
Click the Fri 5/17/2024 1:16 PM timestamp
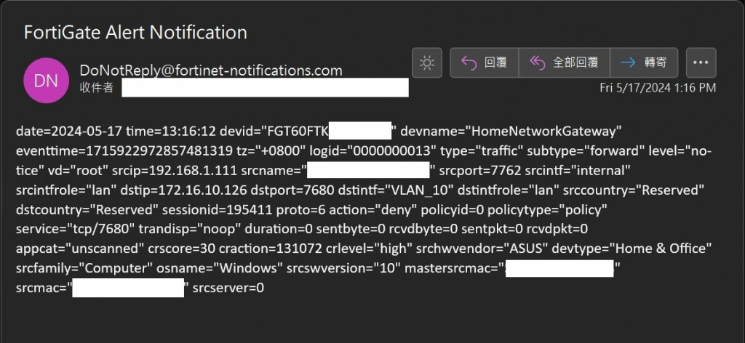click(x=658, y=88)
